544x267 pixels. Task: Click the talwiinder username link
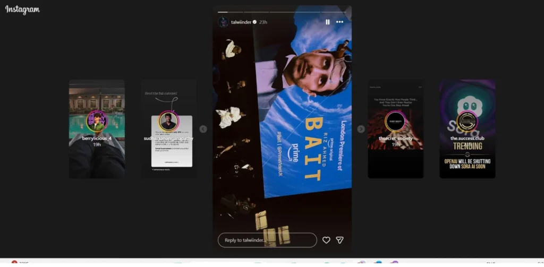[241, 22]
